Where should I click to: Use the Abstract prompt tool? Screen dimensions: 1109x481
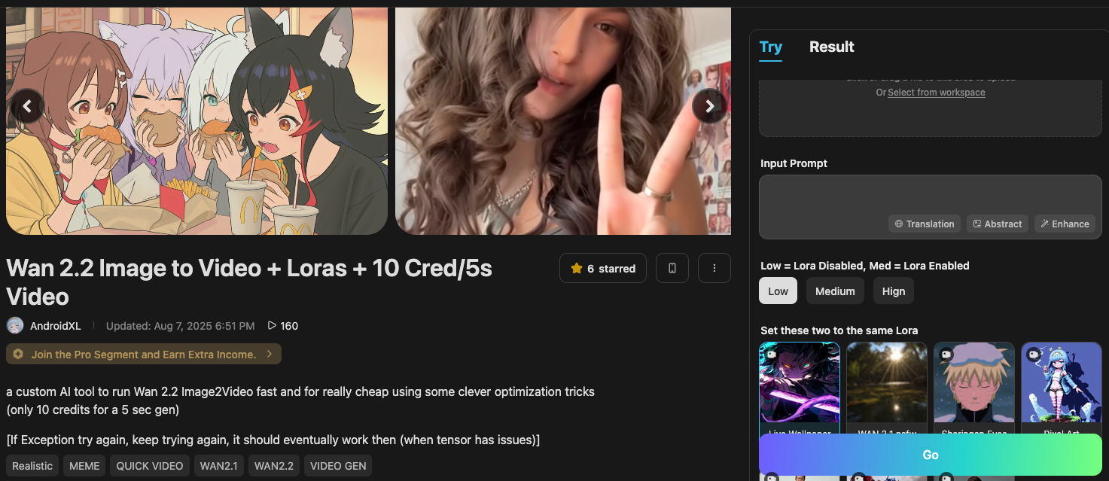click(997, 224)
